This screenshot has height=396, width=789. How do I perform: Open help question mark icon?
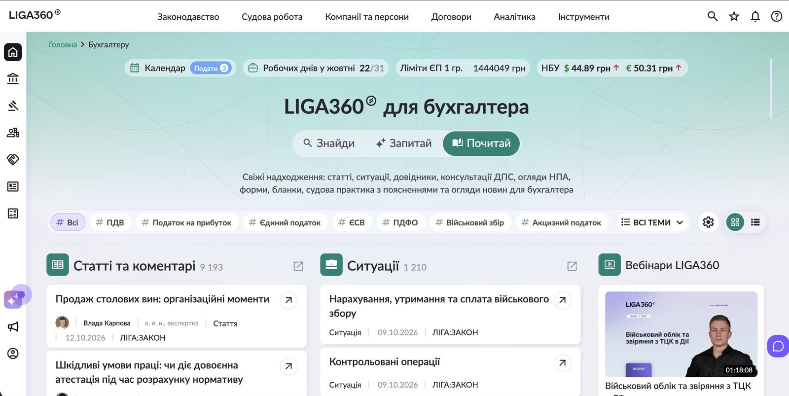click(x=777, y=16)
